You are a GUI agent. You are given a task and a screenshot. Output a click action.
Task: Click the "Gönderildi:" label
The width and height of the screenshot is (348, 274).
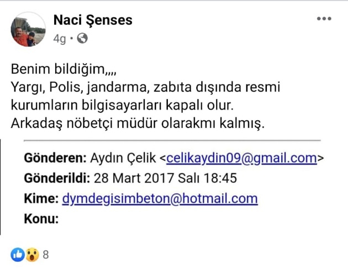pos(57,179)
